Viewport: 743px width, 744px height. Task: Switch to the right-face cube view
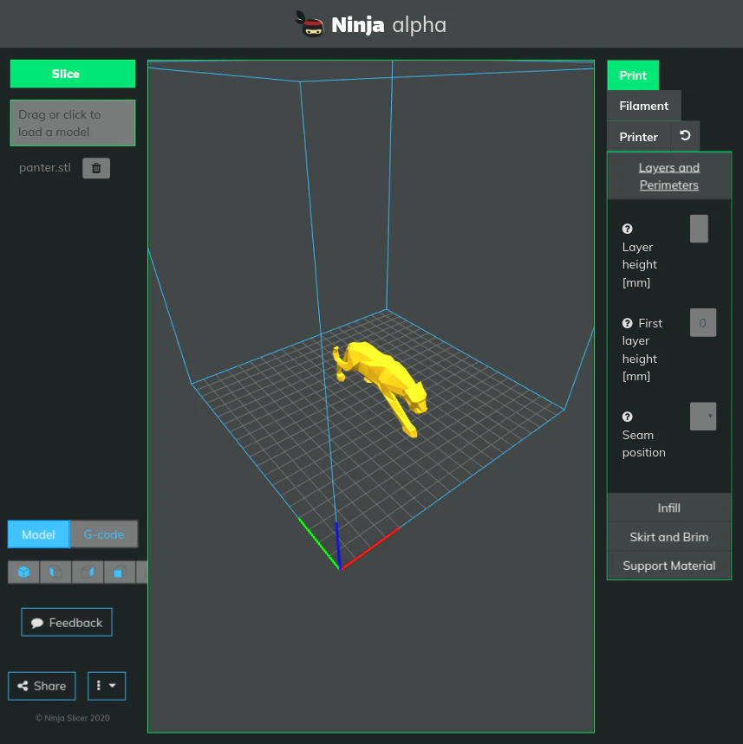[x=88, y=573]
